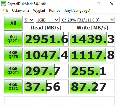Screen dimensions: 119x108
Task: Expand the test count dropdown showing 5
Action: (29, 20)
